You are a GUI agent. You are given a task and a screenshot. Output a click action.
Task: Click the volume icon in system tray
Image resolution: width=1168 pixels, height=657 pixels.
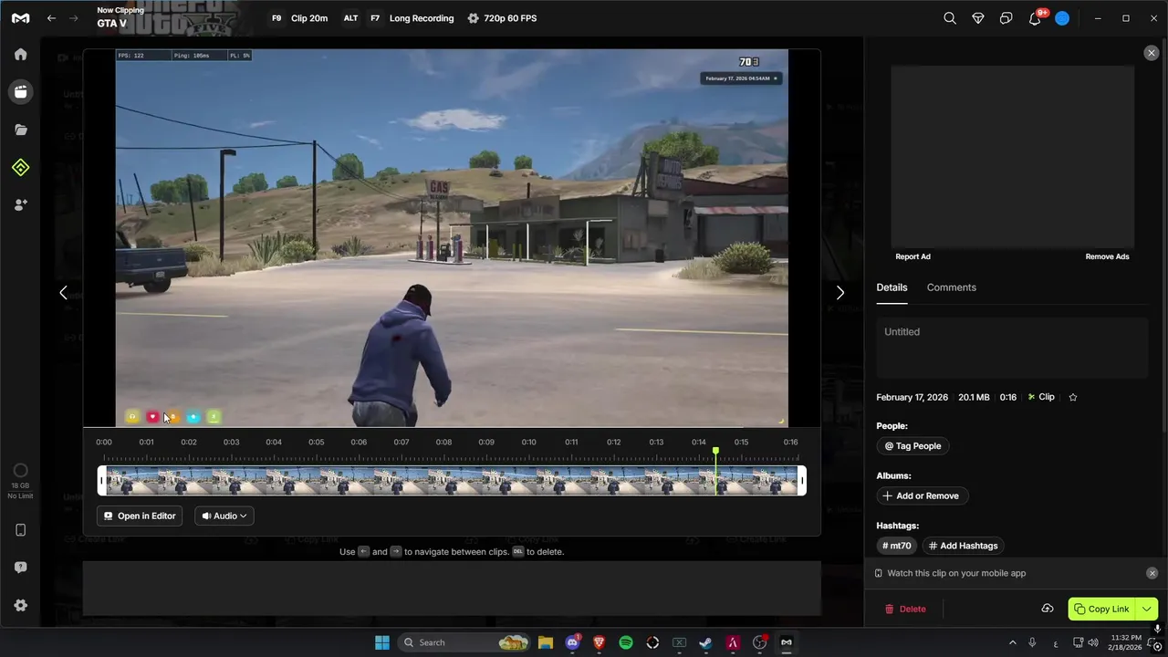click(1093, 642)
